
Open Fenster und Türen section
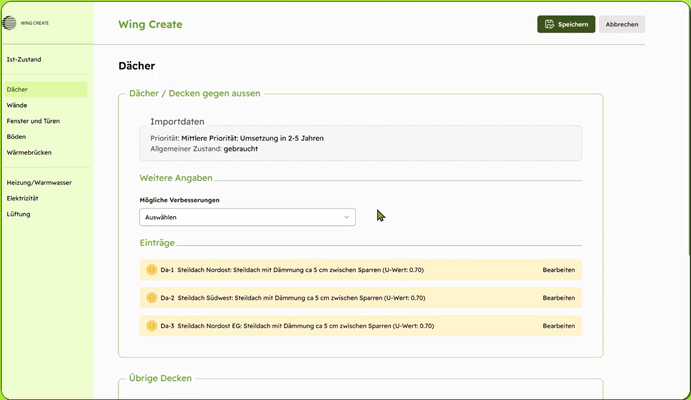[33, 121]
